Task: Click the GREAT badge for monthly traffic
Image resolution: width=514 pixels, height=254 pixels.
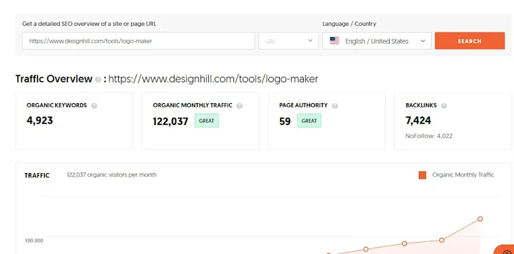Action: point(207,121)
